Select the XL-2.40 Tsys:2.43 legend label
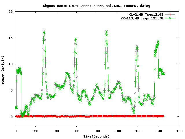Screen dimensions: 185x139 pos(146,14)
